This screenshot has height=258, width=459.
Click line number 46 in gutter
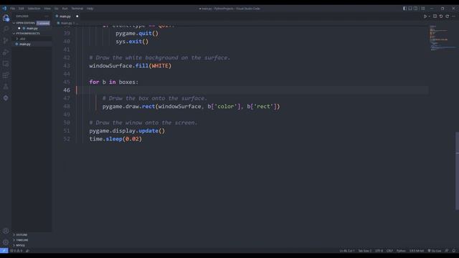[67, 90]
